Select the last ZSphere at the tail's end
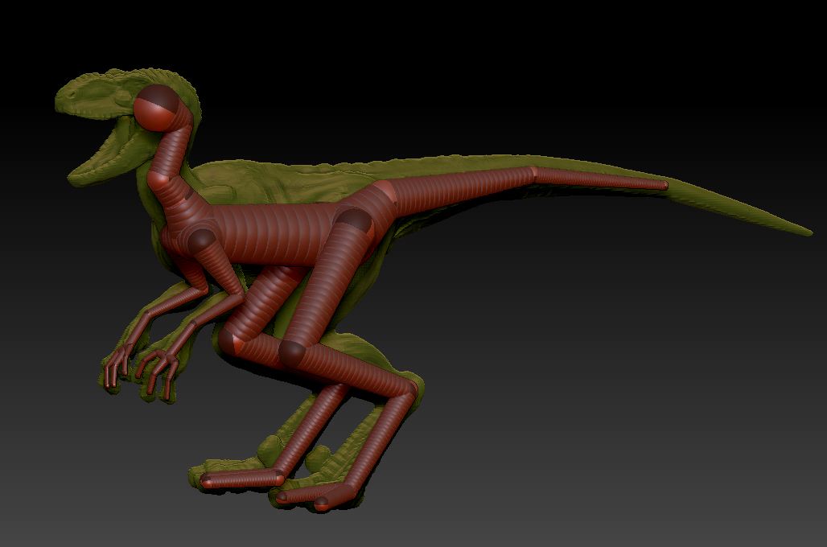The image size is (827, 547). click(663, 185)
